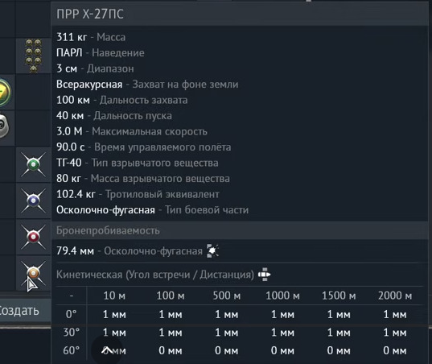Click the 30° penetration cell at 500 м

[x=227, y=333]
